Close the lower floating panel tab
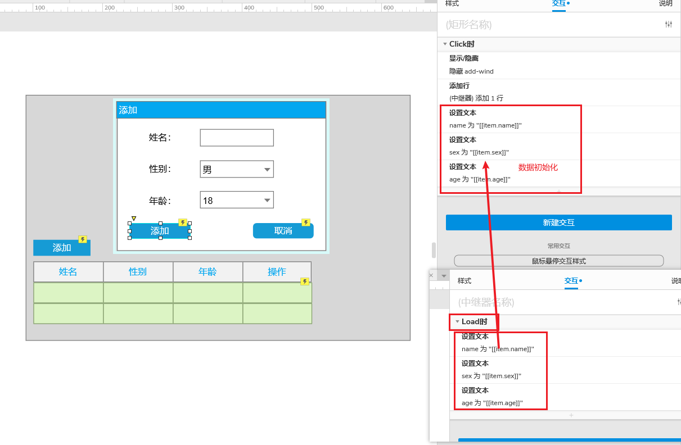 pyautogui.click(x=431, y=276)
